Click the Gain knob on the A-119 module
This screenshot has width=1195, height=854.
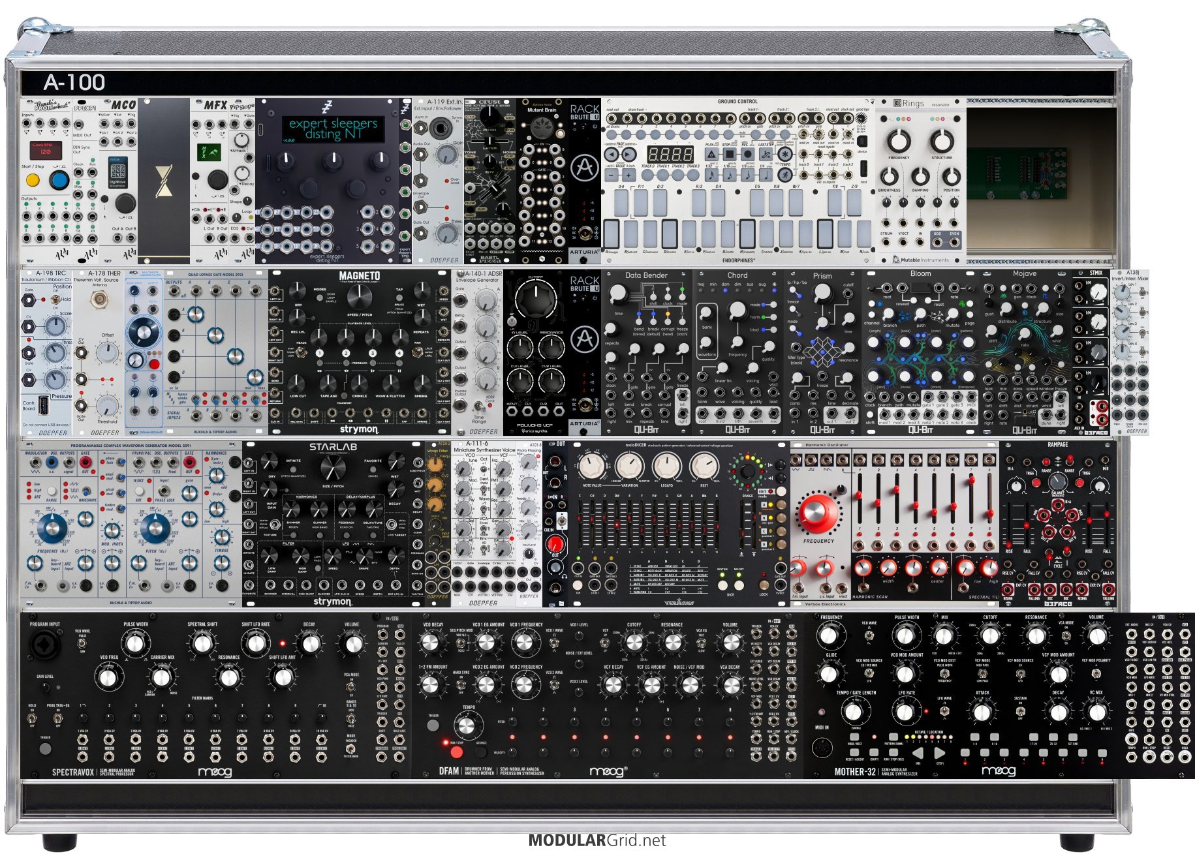pyautogui.click(x=447, y=155)
